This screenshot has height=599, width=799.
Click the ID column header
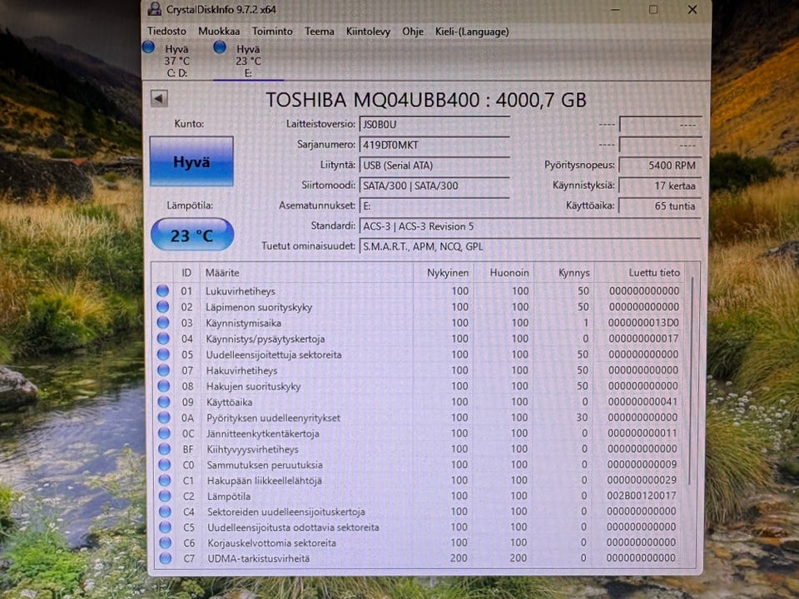pyautogui.click(x=186, y=273)
